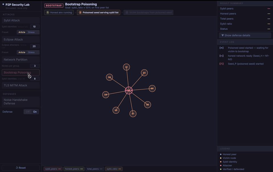This screenshot has height=172, width=273.
Task: Launch the Eclipse Attack
Action: tap(20, 40)
